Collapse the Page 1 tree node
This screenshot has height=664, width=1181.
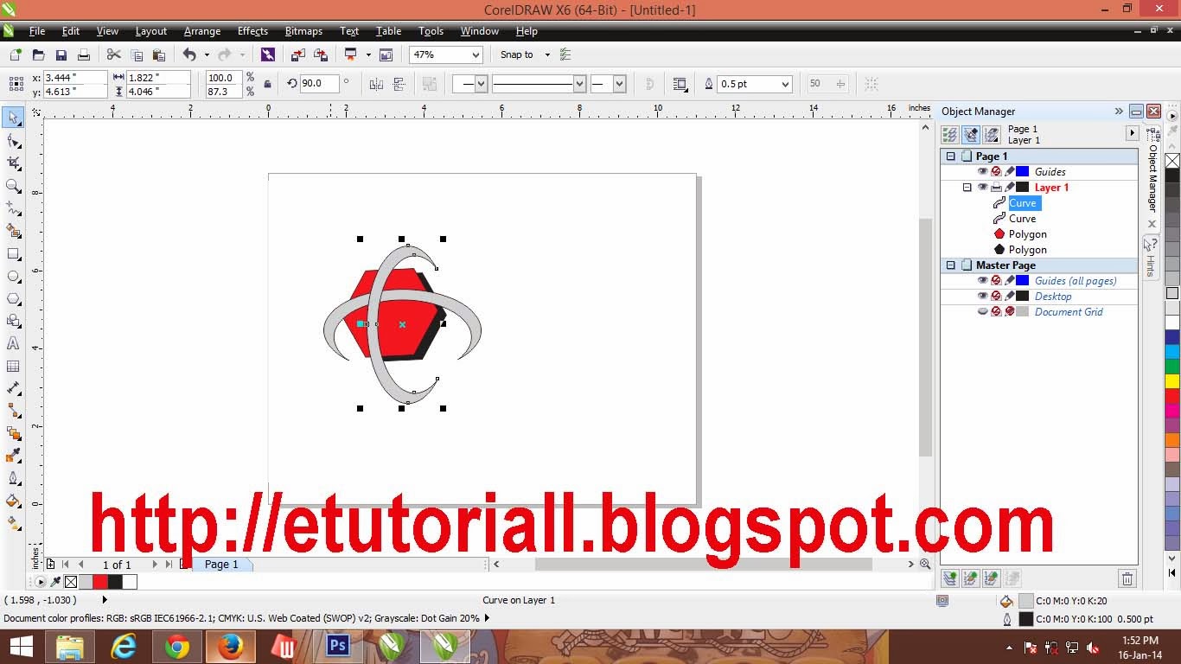pos(951,156)
